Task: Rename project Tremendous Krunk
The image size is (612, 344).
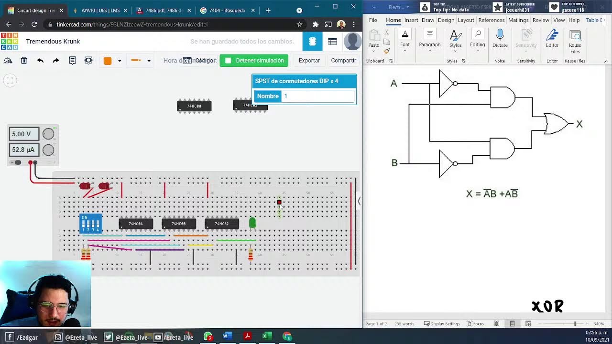Action: click(53, 42)
